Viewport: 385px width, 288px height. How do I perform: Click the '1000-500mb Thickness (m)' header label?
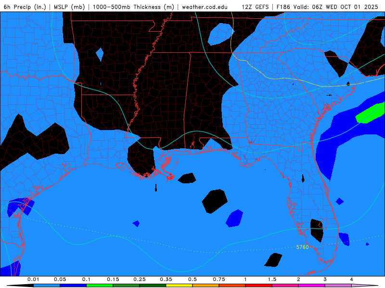point(133,7)
